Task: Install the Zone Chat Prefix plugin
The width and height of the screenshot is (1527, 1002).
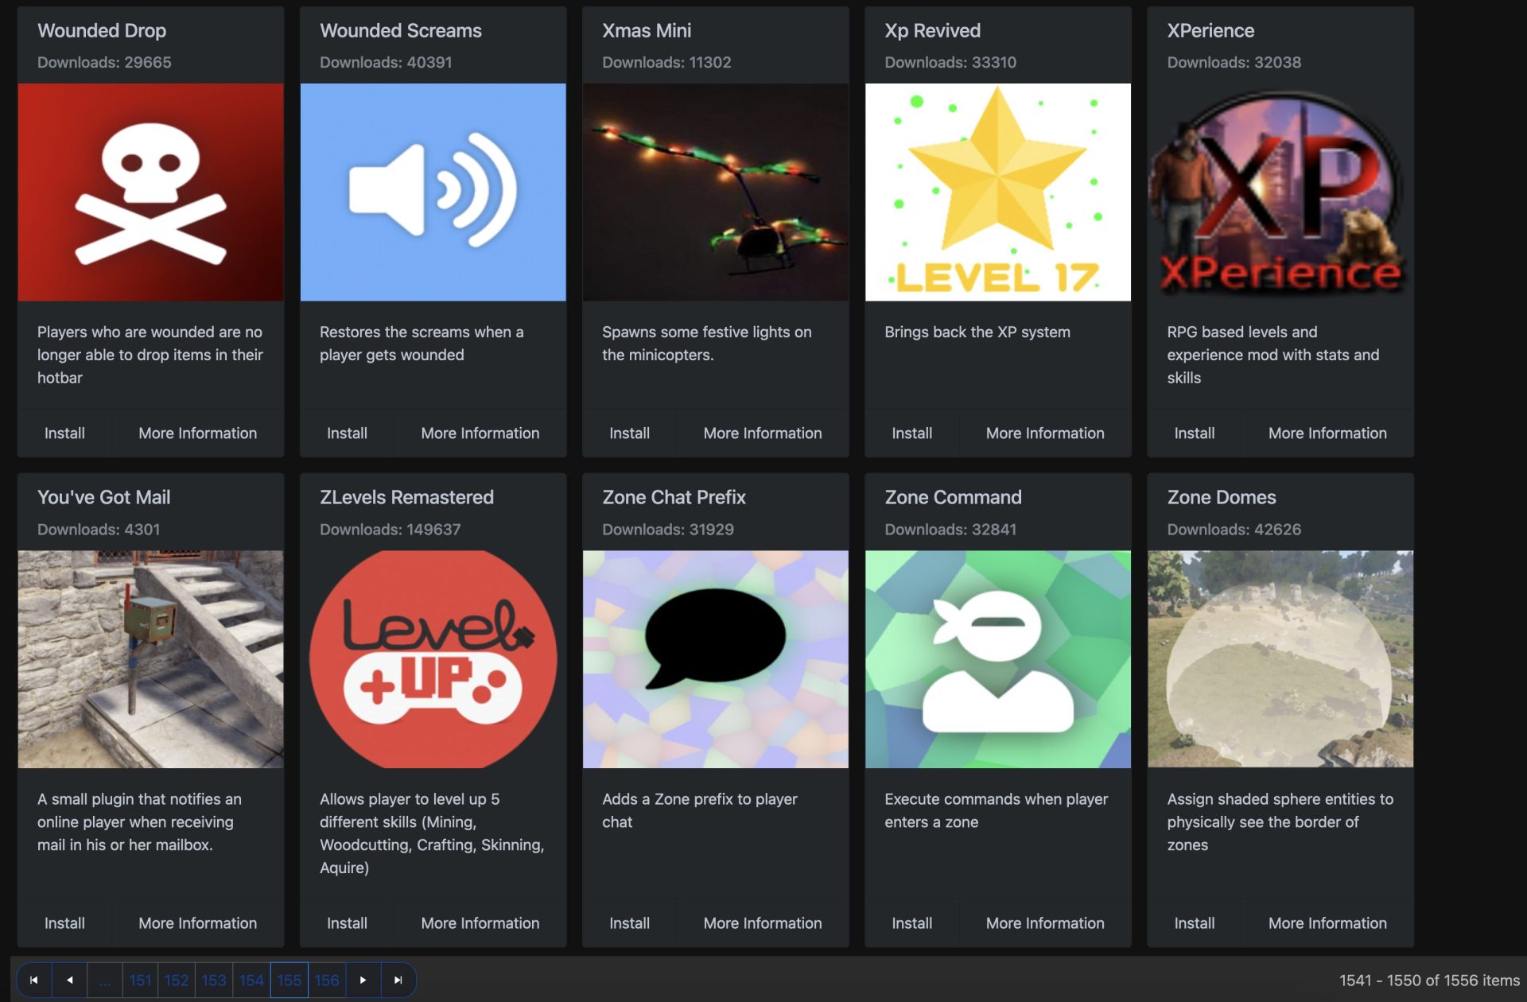Action: point(628,922)
